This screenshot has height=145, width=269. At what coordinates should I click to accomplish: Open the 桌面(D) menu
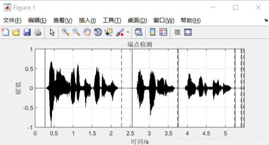[x=137, y=21]
